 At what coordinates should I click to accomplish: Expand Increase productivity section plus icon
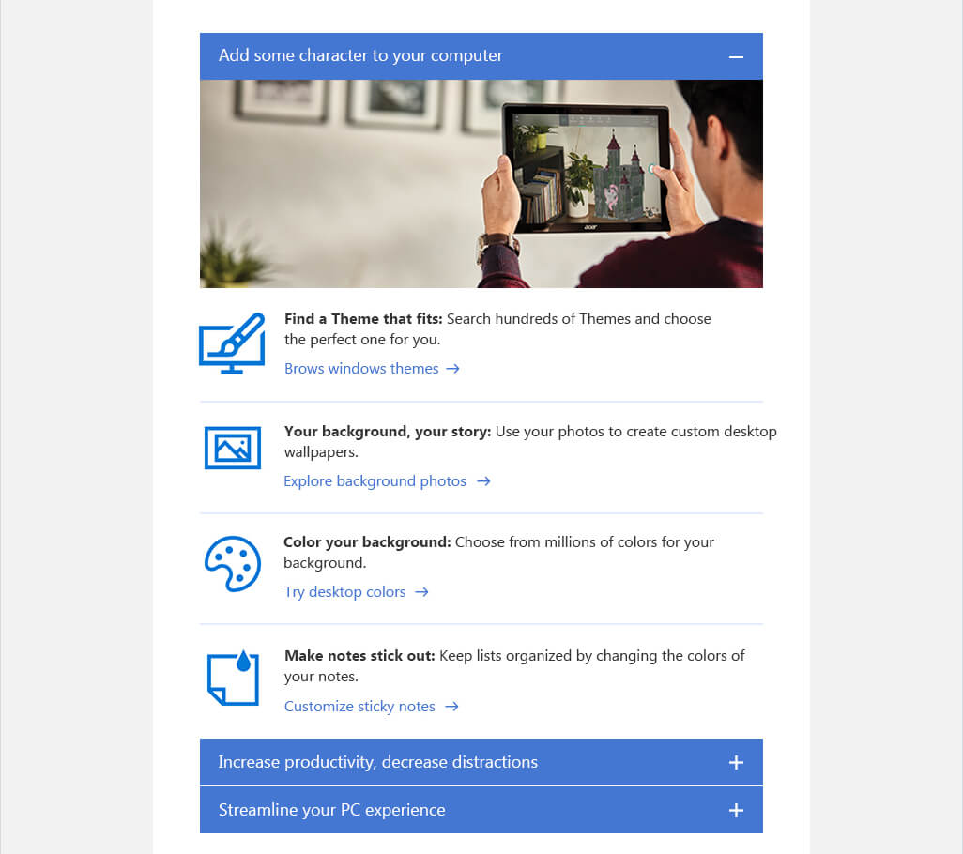pos(736,763)
